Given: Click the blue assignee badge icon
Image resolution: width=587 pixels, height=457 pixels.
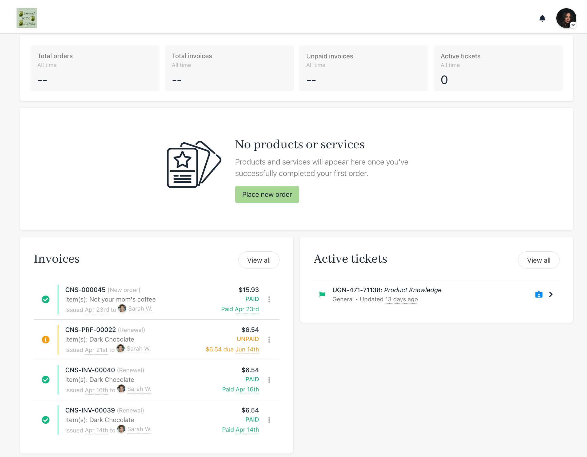Looking at the screenshot, I should tap(539, 294).
